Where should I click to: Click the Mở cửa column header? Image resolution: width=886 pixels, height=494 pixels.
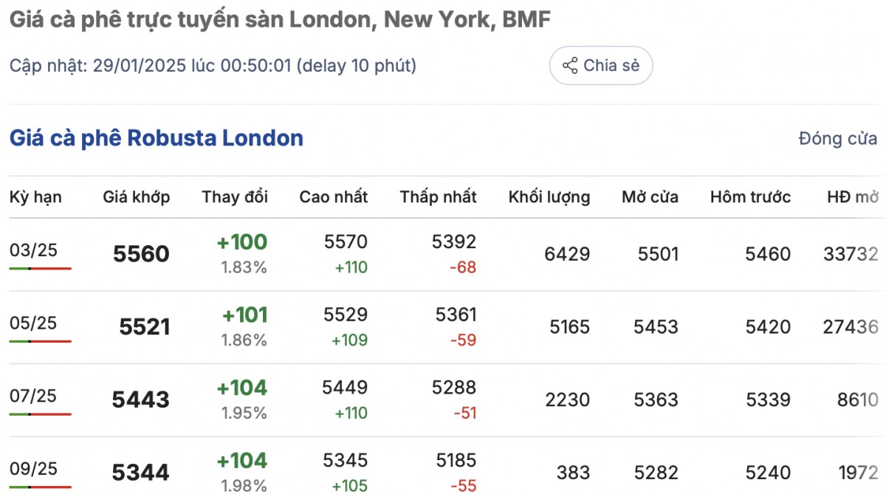click(x=650, y=197)
